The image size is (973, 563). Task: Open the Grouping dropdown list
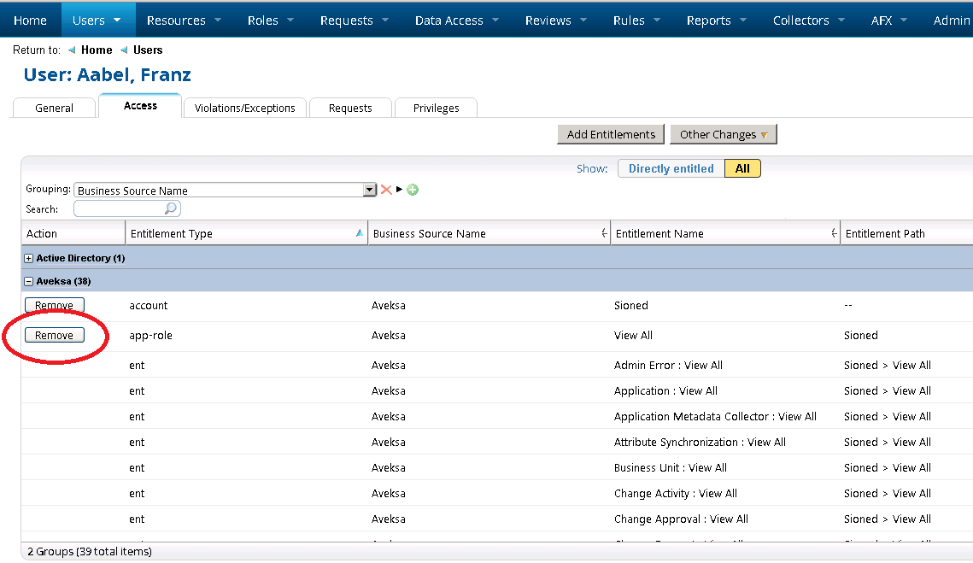click(x=369, y=191)
